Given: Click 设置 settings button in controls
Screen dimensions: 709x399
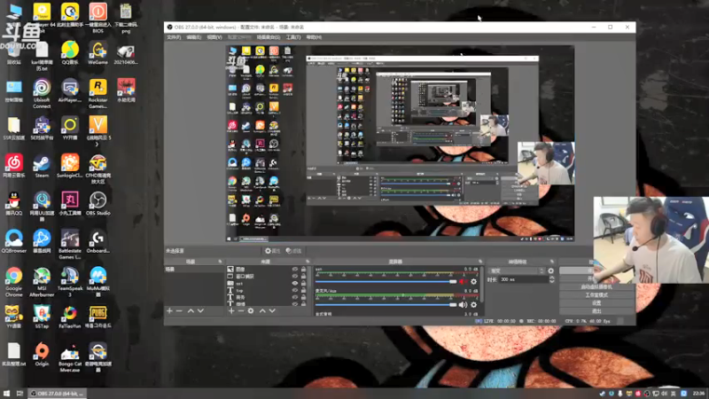Looking at the screenshot, I should point(596,303).
